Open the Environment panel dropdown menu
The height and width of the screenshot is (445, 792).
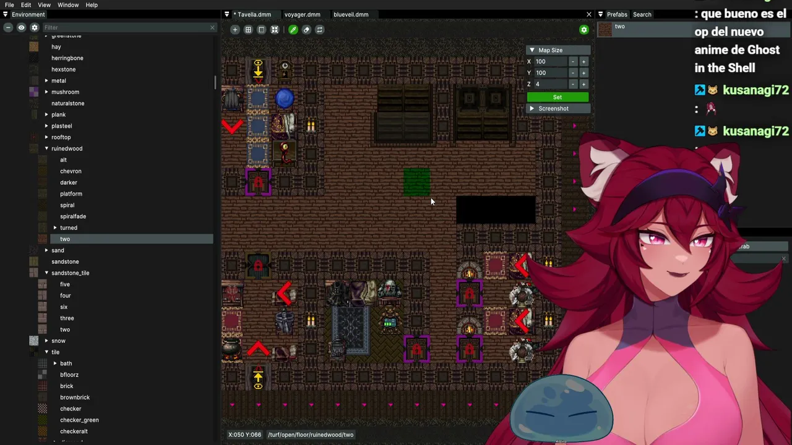[x=5, y=14]
